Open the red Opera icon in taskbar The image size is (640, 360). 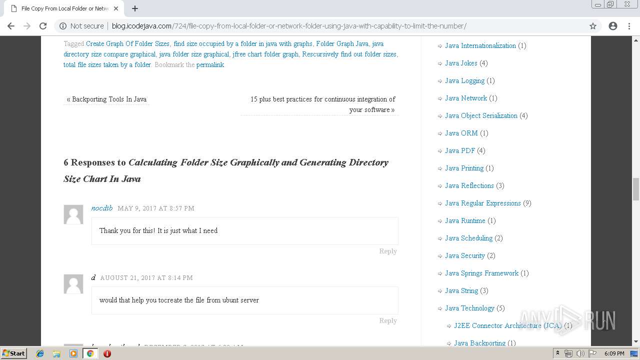(107, 353)
